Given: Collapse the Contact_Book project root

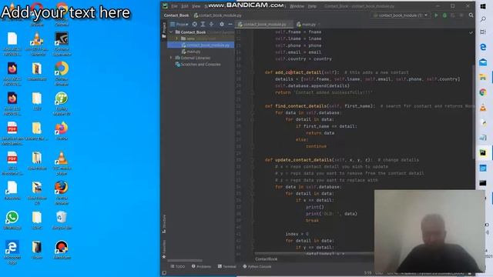Looking at the screenshot, I should coord(171,32).
